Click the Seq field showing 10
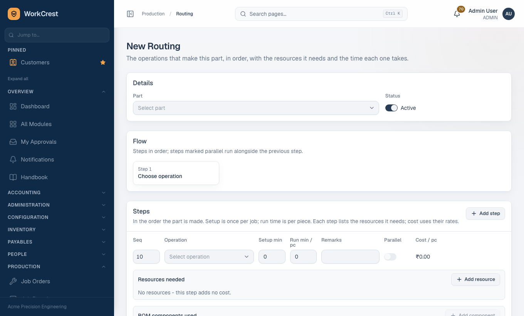Image resolution: width=524 pixels, height=316 pixels. click(146, 257)
